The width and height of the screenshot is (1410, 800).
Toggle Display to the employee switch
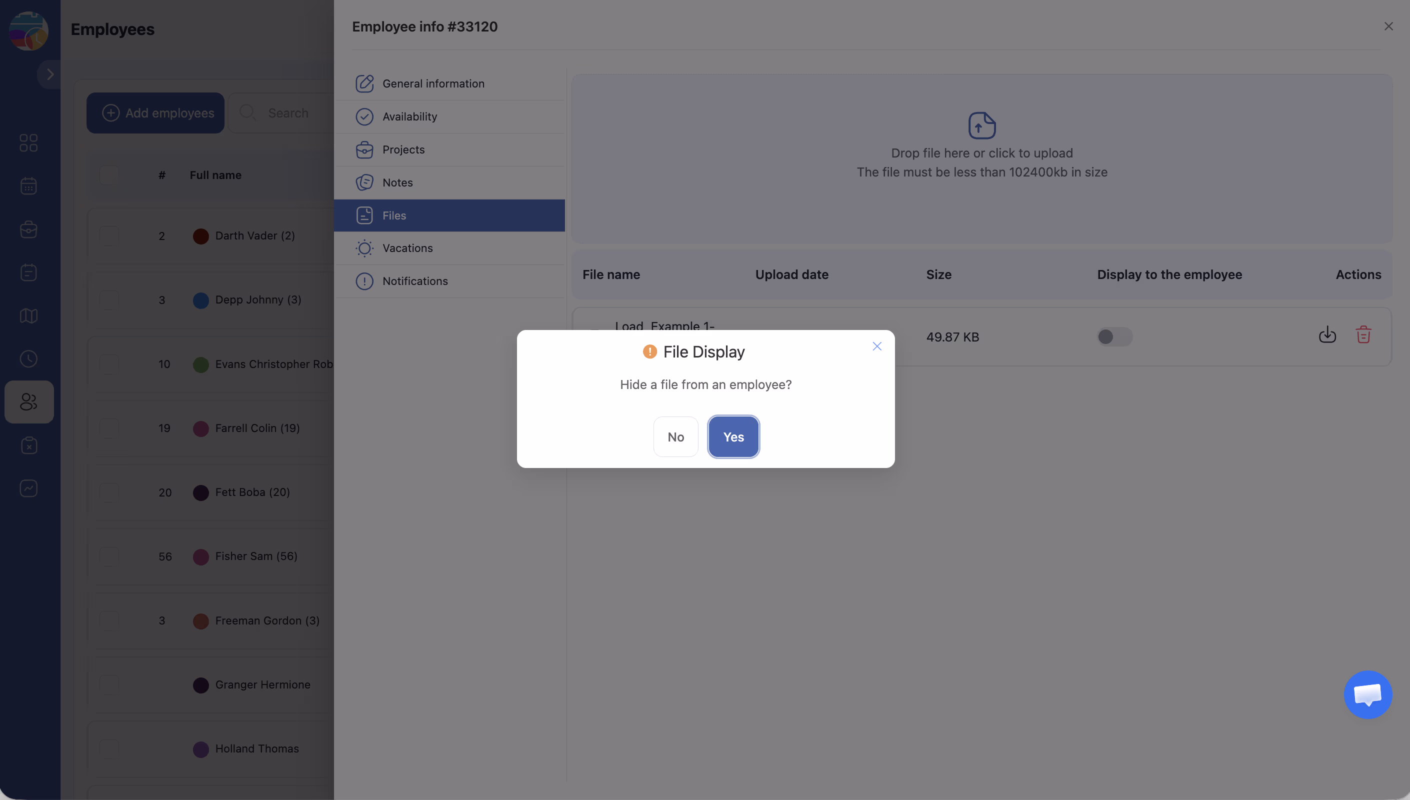tap(1114, 337)
